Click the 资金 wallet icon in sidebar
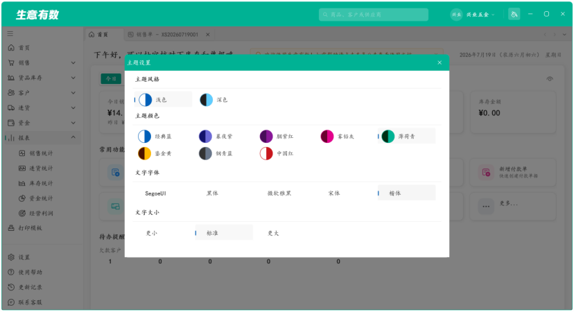574x312 pixels. click(11, 123)
